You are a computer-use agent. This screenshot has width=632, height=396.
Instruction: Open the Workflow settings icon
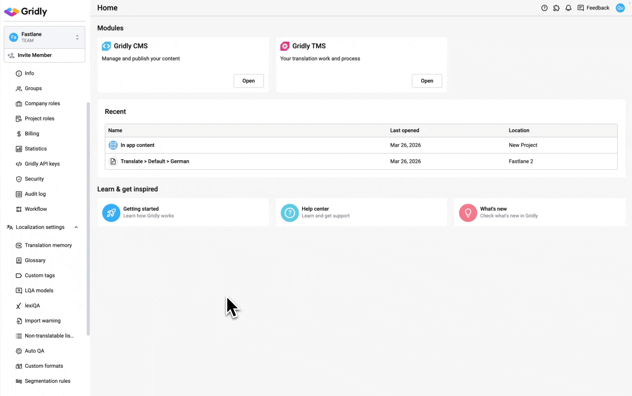[19, 209]
